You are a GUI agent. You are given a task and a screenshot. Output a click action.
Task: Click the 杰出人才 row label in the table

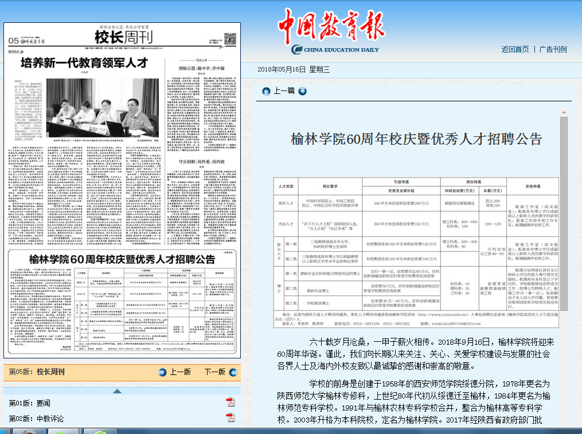(286, 224)
